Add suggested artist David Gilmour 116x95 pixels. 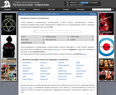point(81,71)
